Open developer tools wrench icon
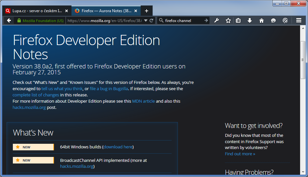Image resolution: width=308 pixels, height=177 pixels. tap(216, 20)
